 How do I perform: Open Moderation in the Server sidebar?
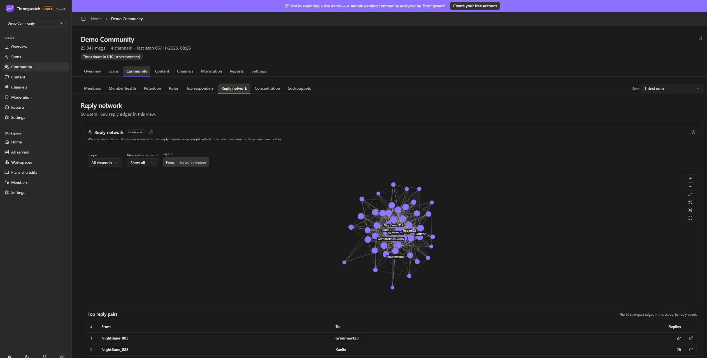36,97
